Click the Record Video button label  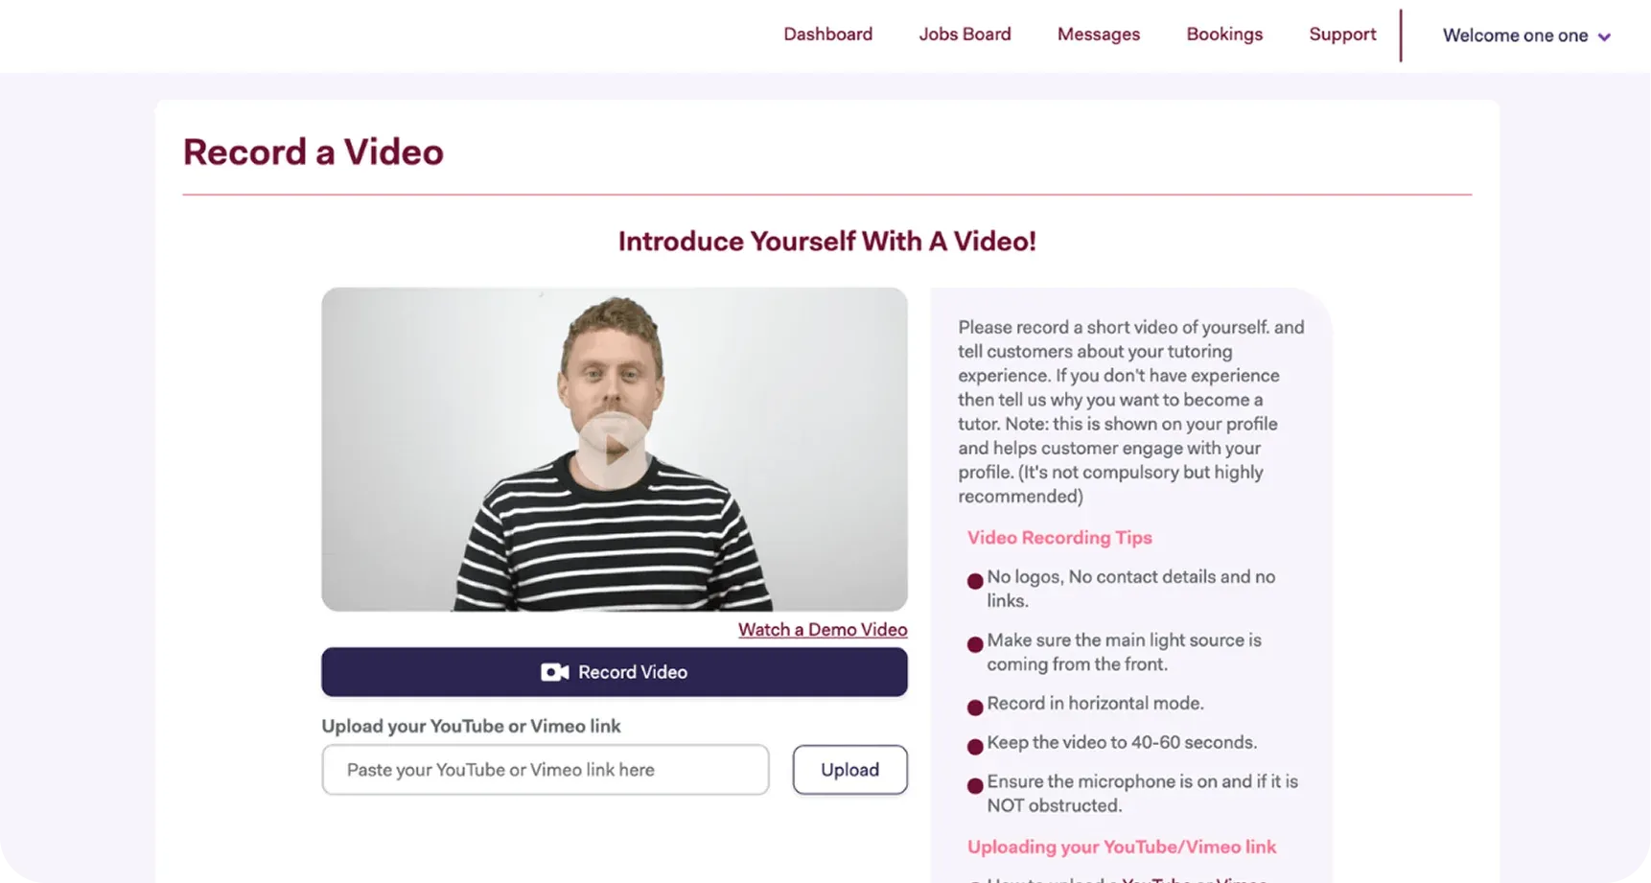pyautogui.click(x=633, y=672)
